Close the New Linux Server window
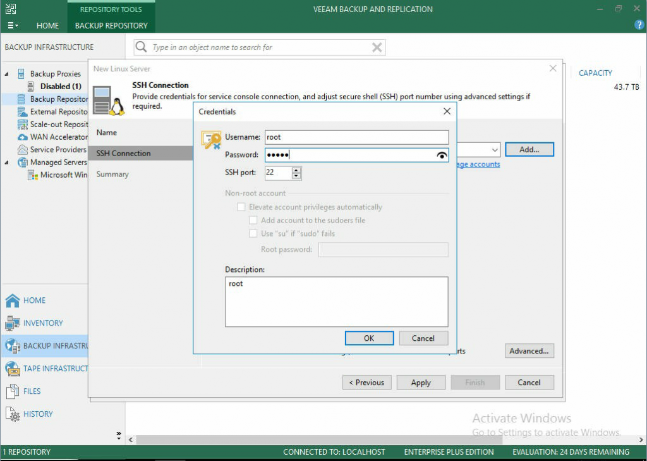The height and width of the screenshot is (461, 647). pyautogui.click(x=553, y=68)
